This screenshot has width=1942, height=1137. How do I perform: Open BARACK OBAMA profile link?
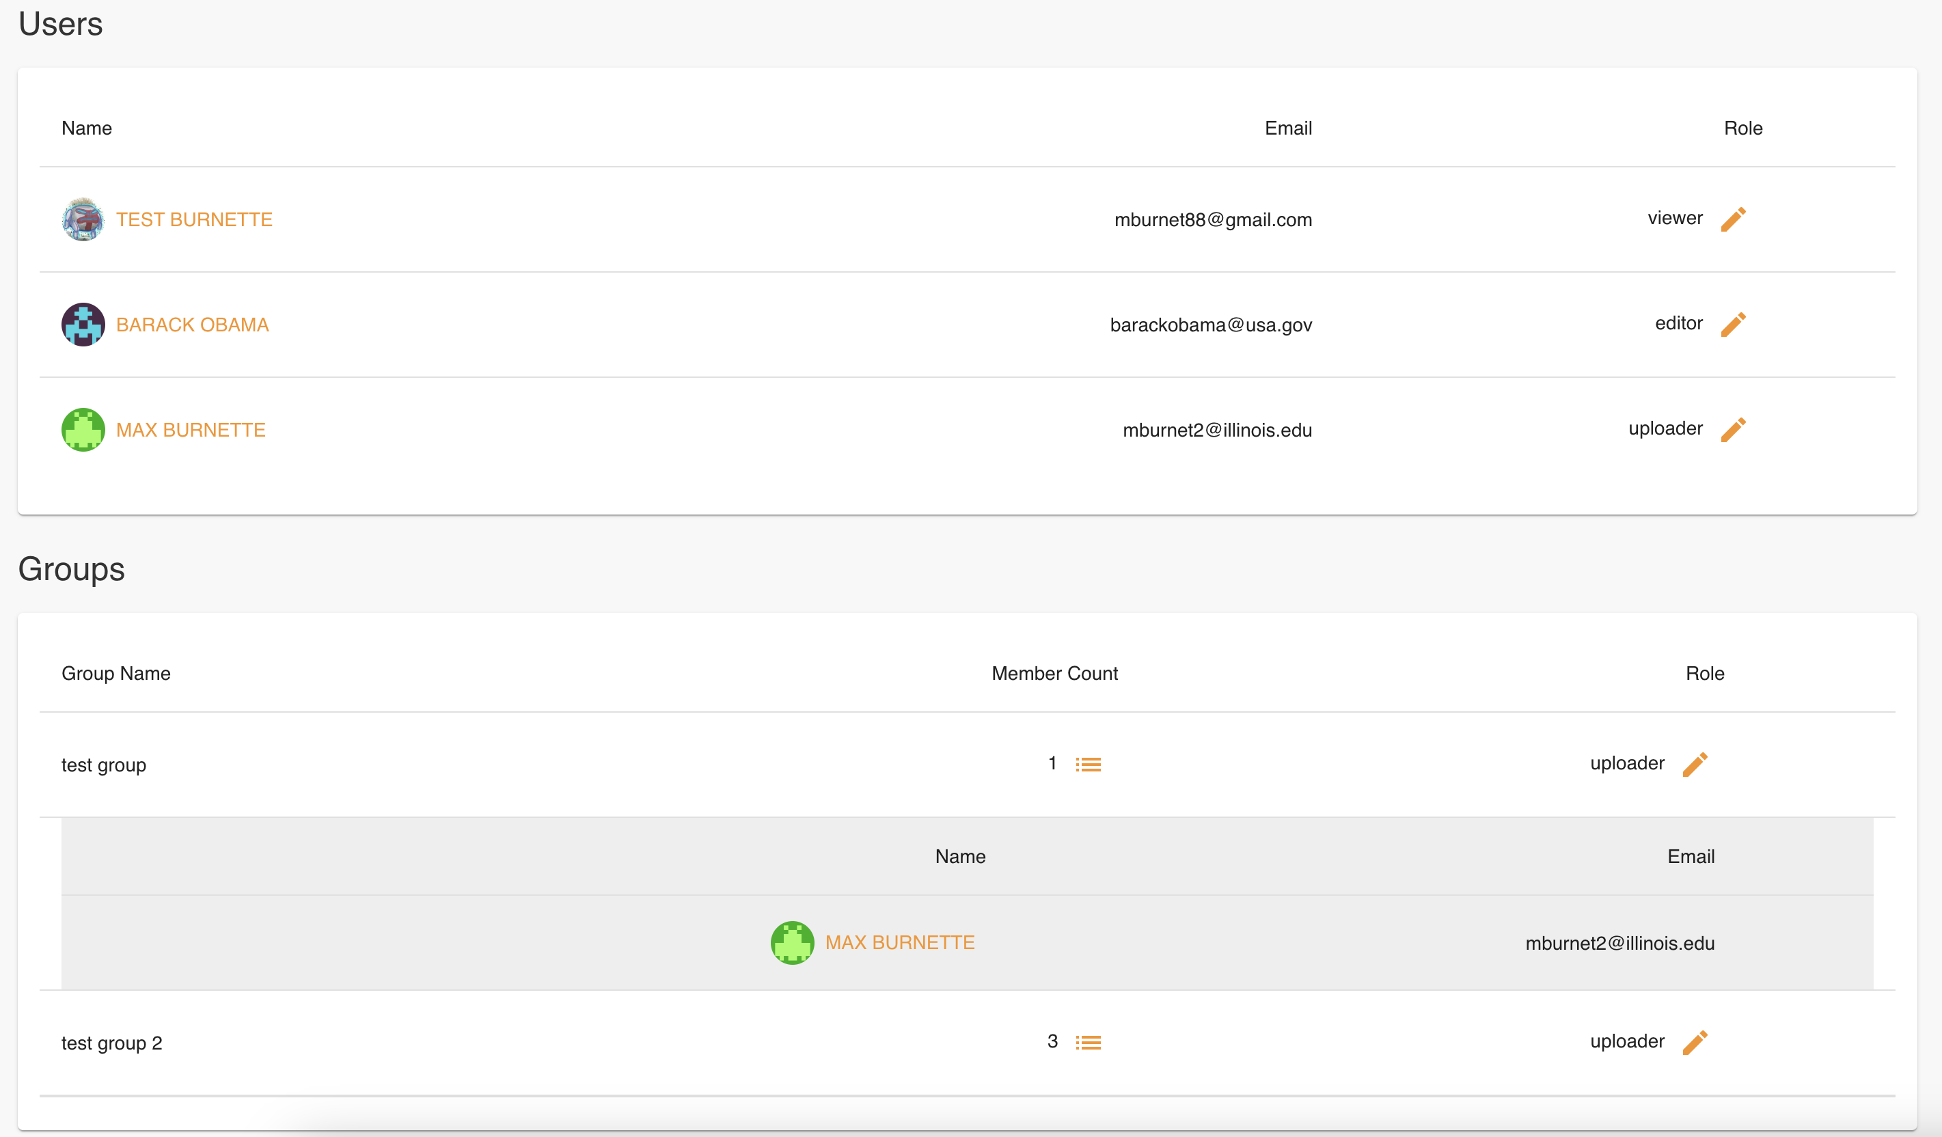point(193,325)
